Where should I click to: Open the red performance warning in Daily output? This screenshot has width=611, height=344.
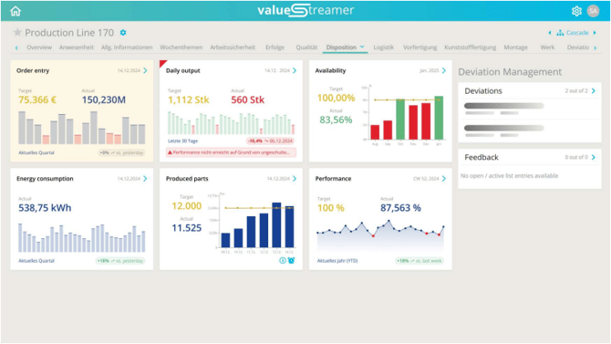(231, 152)
